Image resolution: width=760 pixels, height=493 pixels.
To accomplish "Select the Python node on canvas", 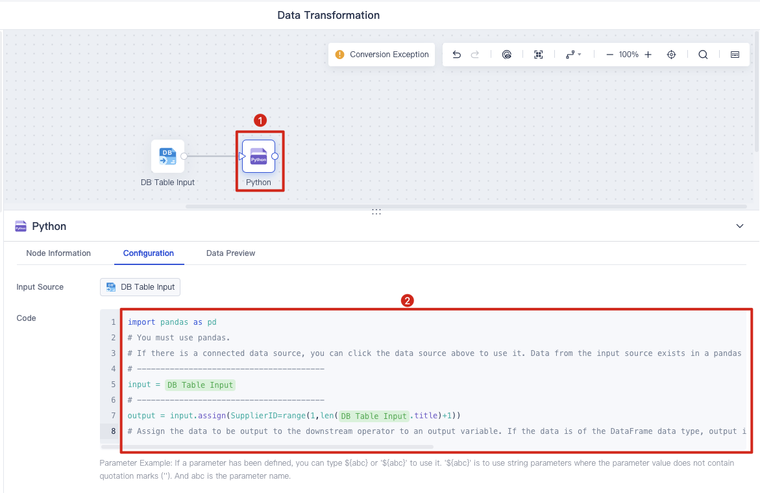I will click(x=258, y=157).
